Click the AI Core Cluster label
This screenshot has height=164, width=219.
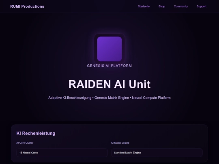click(25, 143)
